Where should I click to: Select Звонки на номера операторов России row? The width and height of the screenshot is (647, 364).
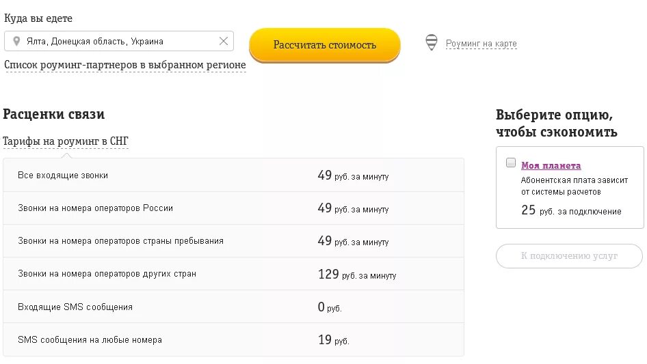pos(233,208)
